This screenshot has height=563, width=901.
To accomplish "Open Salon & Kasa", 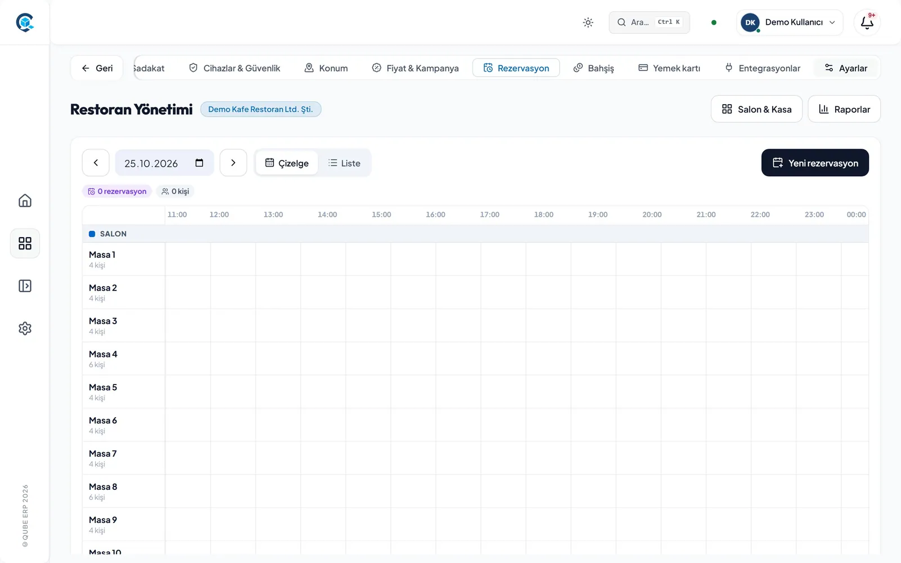I will [x=756, y=109].
